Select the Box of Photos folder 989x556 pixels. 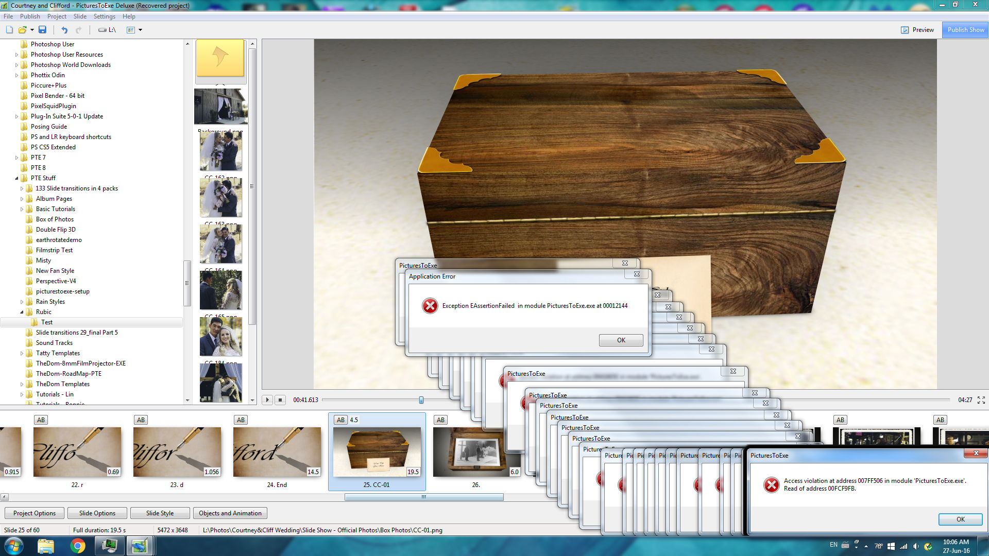click(x=55, y=219)
